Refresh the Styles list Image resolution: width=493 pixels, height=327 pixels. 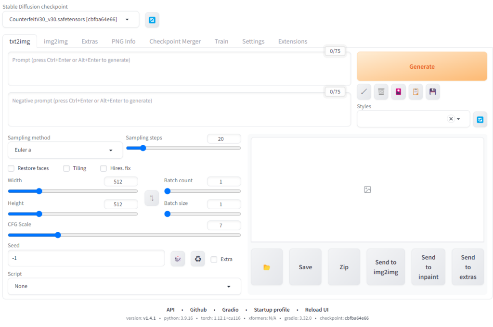pyautogui.click(x=480, y=119)
